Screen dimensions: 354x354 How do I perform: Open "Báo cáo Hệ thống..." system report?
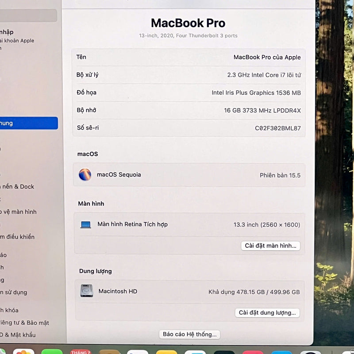189,334
